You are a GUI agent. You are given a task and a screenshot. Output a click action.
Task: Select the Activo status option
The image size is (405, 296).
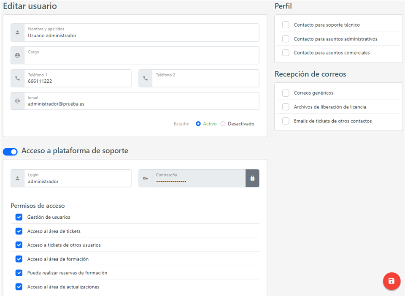198,124
